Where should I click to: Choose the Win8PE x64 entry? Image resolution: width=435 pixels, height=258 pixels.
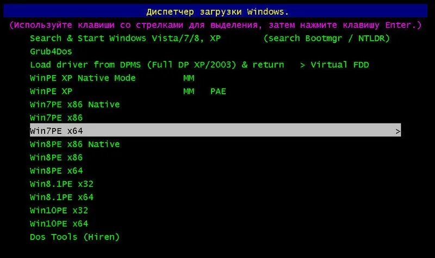click(x=57, y=171)
